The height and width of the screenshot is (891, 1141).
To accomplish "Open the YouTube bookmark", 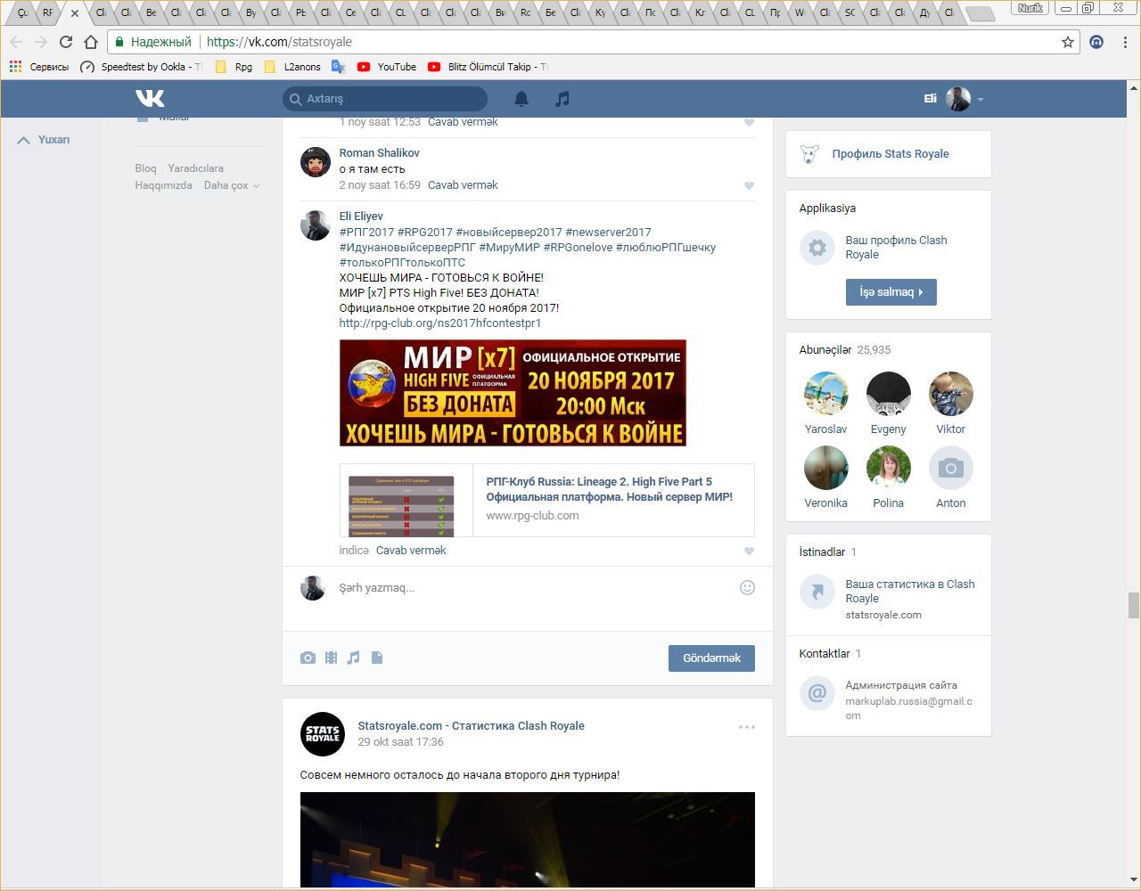I will pos(387,67).
